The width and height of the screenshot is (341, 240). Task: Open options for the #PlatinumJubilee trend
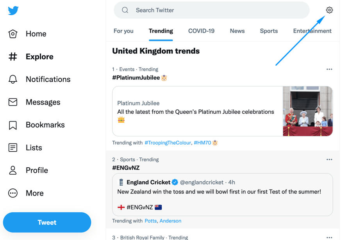pyautogui.click(x=329, y=69)
